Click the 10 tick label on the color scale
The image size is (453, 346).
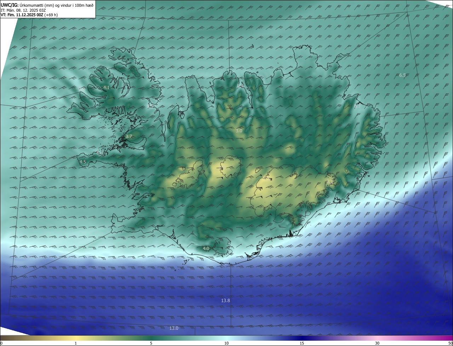click(226, 343)
